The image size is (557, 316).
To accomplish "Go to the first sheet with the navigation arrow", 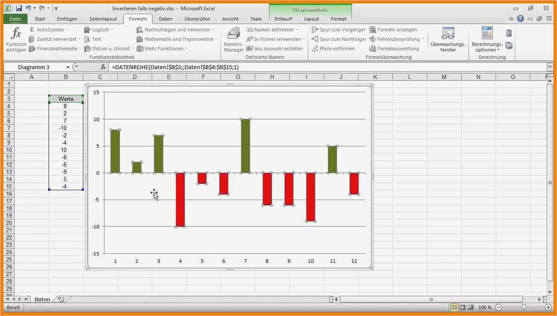I will click(x=7, y=299).
